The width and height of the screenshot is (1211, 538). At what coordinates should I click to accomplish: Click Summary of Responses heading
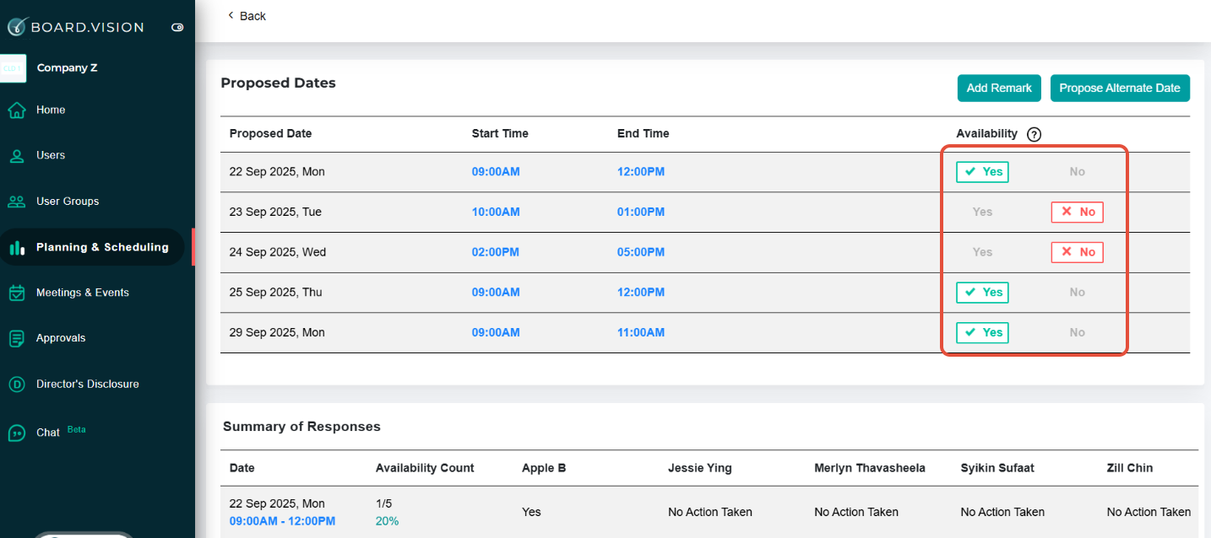click(x=301, y=427)
